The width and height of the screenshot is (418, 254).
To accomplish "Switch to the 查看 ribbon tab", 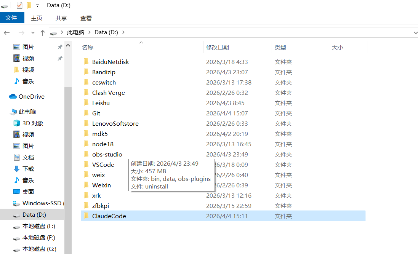I will pos(86,18).
